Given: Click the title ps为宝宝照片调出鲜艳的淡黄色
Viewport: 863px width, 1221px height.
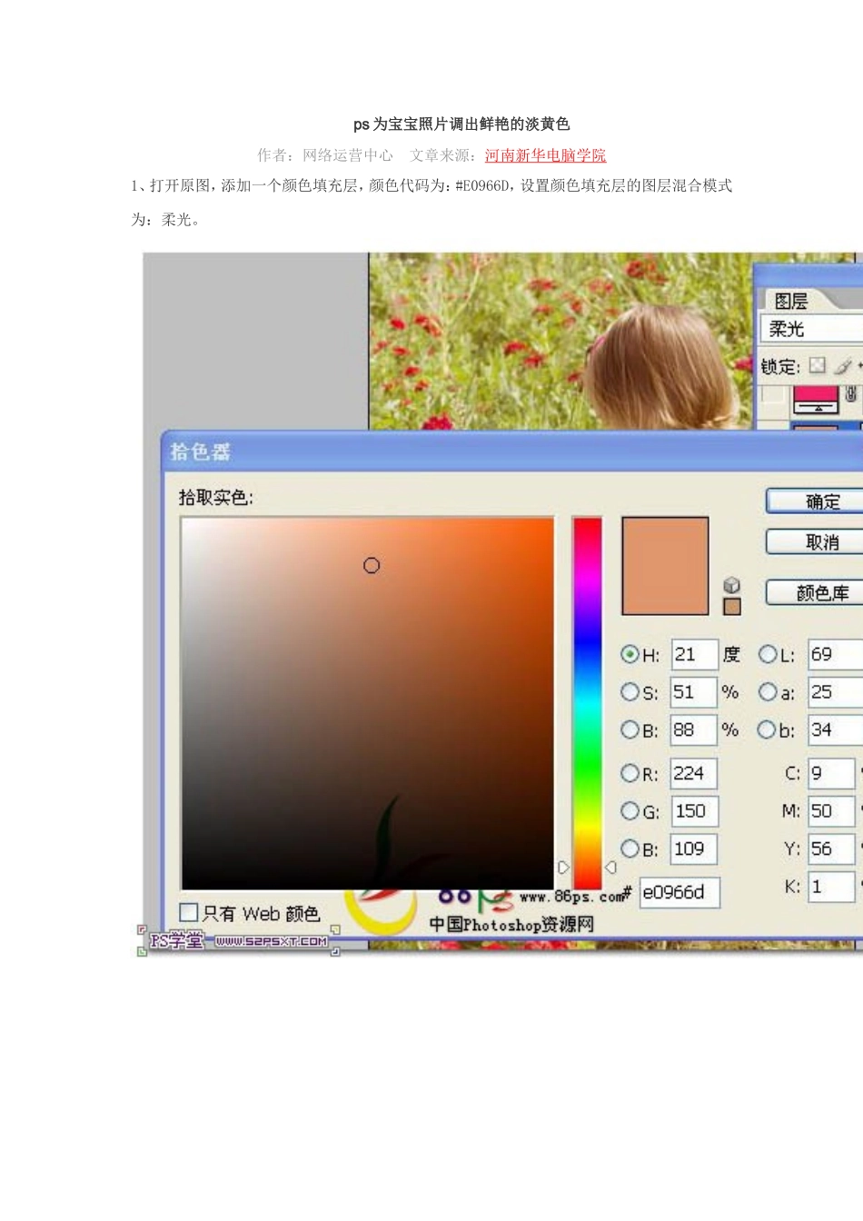Looking at the screenshot, I should pyautogui.click(x=461, y=124).
